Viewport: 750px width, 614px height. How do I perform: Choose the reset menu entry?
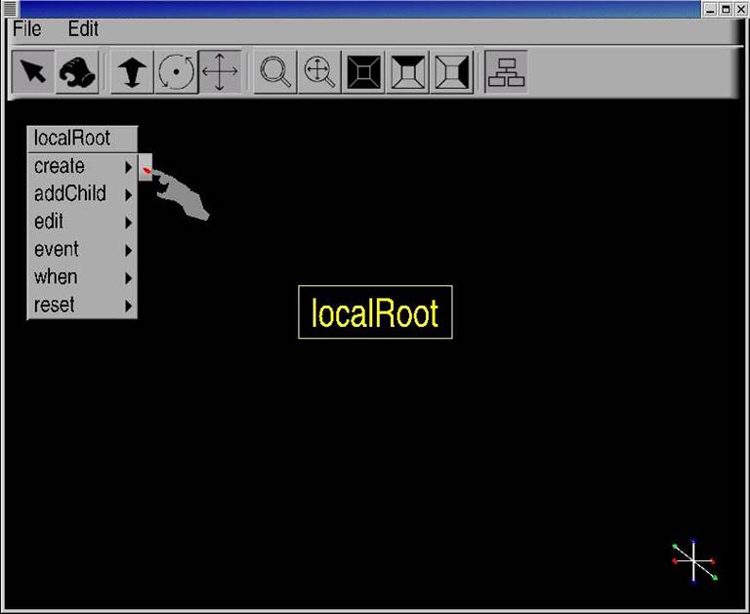82,306
